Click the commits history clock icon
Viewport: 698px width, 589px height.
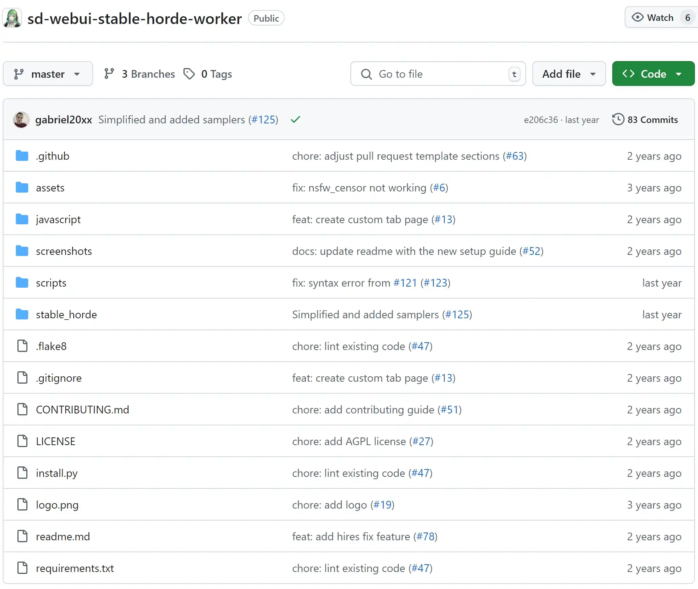pyautogui.click(x=618, y=119)
